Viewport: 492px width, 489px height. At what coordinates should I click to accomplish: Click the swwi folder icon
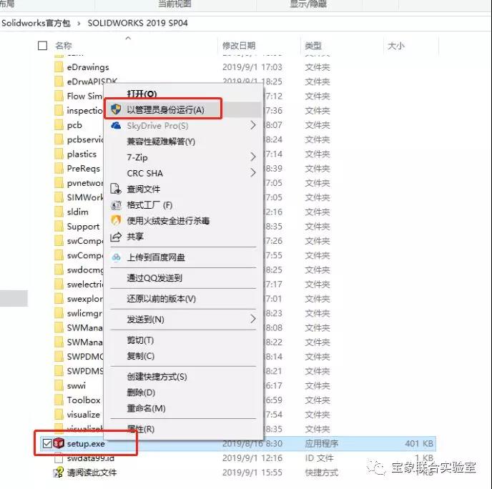(x=59, y=385)
